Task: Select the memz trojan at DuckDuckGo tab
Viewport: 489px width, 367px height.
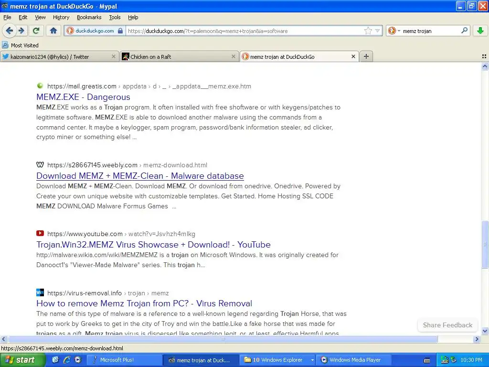Action: point(299,56)
